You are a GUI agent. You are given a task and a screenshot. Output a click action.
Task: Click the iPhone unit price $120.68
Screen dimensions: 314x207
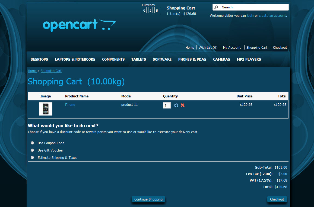point(246,105)
